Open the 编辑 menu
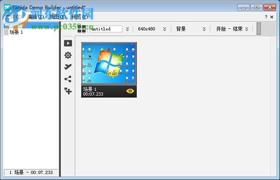This screenshot has height=180, width=280. point(36,17)
